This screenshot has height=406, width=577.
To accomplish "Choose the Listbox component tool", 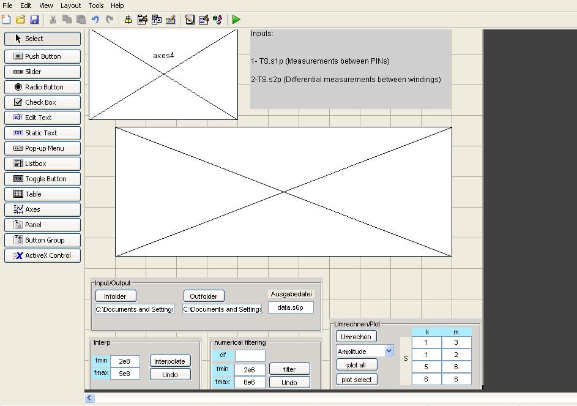I will click(42, 164).
